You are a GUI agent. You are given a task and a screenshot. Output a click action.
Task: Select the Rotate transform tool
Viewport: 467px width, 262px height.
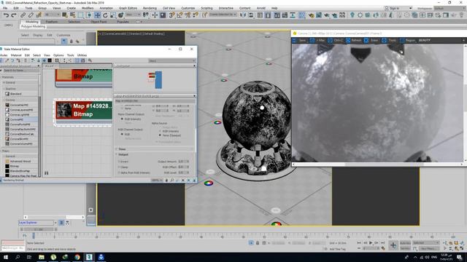(105, 15)
